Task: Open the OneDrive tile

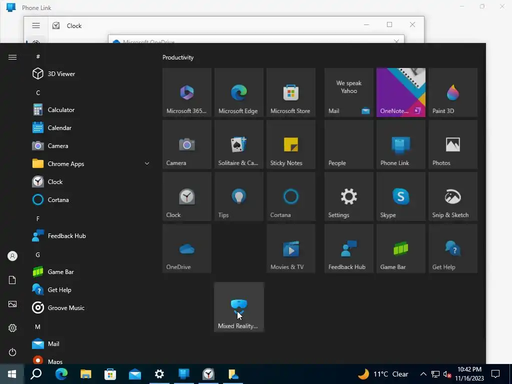Action: [x=187, y=248]
